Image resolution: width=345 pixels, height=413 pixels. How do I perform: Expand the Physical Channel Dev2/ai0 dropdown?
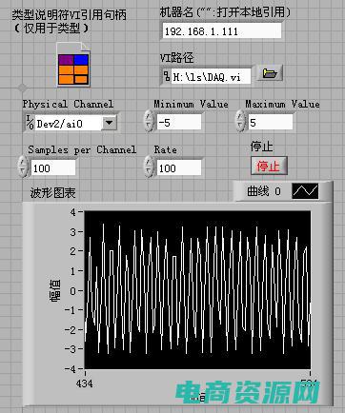tap(109, 123)
